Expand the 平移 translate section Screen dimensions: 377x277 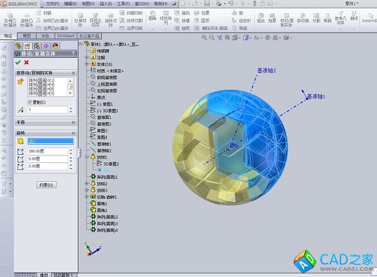(x=74, y=122)
